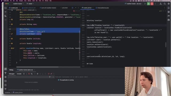The width and height of the screenshot is (171, 96).
Task: Open left editor tab options ellipsis
Action: 78,8
